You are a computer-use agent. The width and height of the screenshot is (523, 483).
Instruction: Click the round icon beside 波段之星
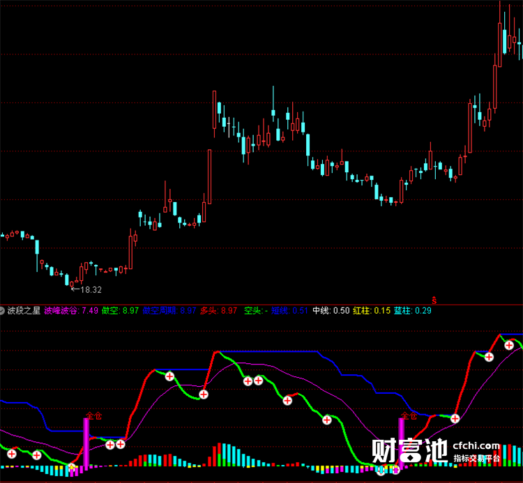tap(2, 311)
